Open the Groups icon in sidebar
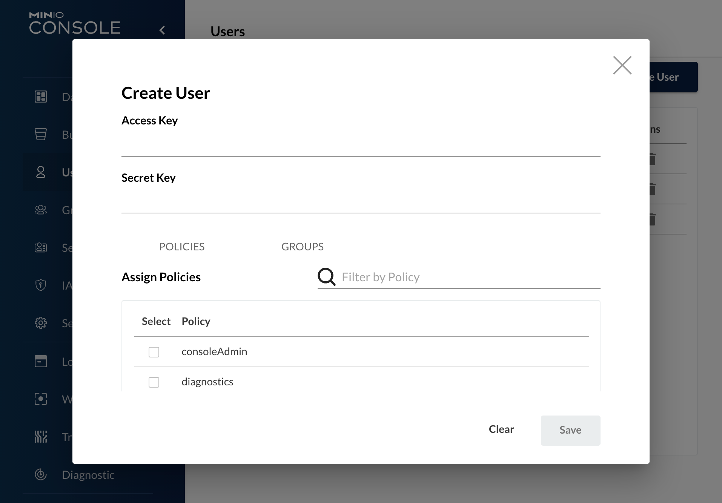Image resolution: width=722 pixels, height=503 pixels. [41, 210]
